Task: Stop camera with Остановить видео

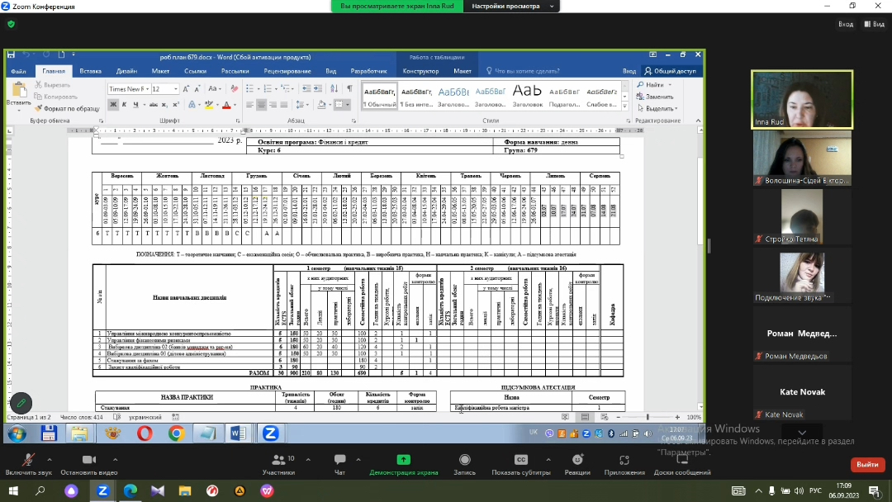Action: pyautogui.click(x=88, y=463)
